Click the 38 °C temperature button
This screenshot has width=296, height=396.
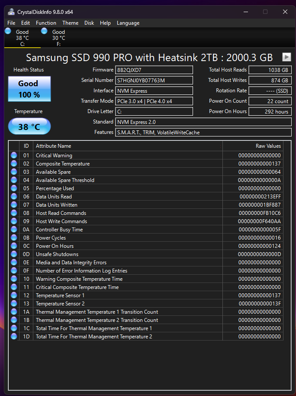[29, 127]
